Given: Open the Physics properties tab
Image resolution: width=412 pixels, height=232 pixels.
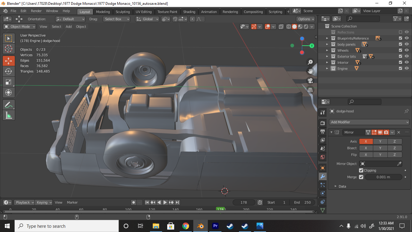Looking at the screenshot, I should click(x=323, y=193).
